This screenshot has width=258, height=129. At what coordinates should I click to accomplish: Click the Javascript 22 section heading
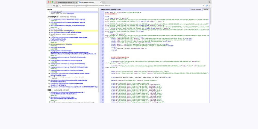tap(53, 17)
